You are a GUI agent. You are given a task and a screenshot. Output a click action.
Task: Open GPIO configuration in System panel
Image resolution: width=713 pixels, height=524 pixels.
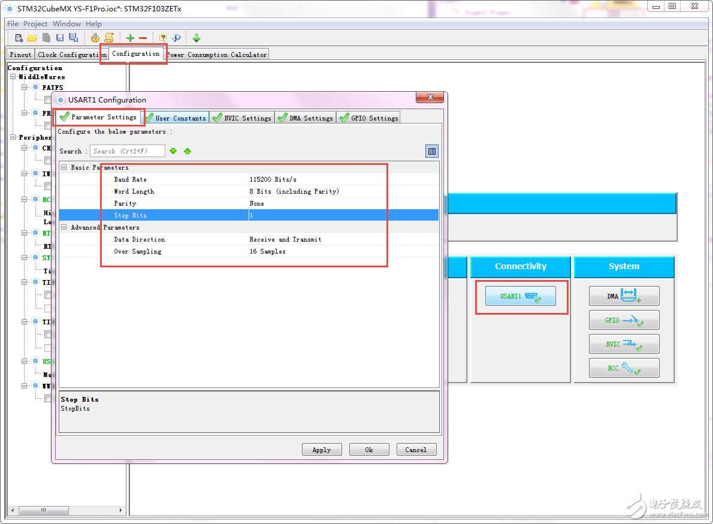tap(624, 320)
